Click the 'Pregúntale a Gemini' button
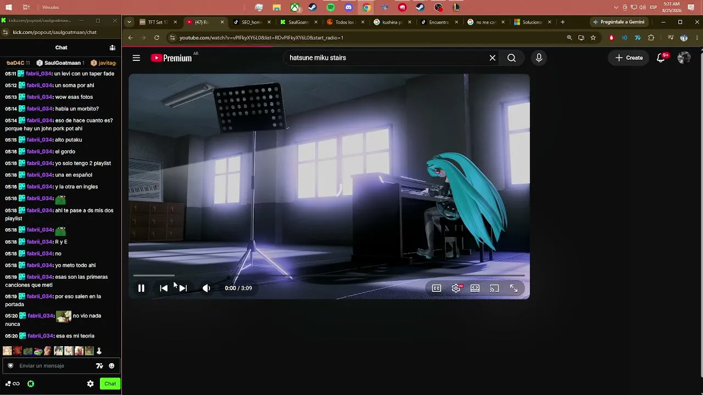Viewport: 703px width, 395px height. (x=618, y=22)
